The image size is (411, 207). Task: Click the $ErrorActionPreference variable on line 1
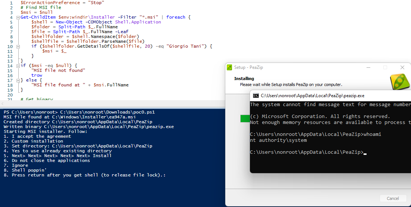pyautogui.click(x=50, y=3)
